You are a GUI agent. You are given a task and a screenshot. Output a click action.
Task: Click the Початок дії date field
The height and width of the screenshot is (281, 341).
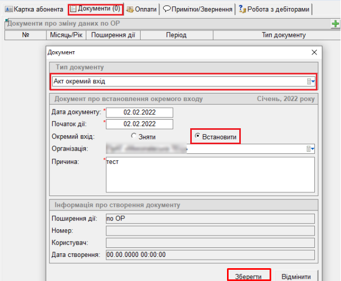pos(140,124)
